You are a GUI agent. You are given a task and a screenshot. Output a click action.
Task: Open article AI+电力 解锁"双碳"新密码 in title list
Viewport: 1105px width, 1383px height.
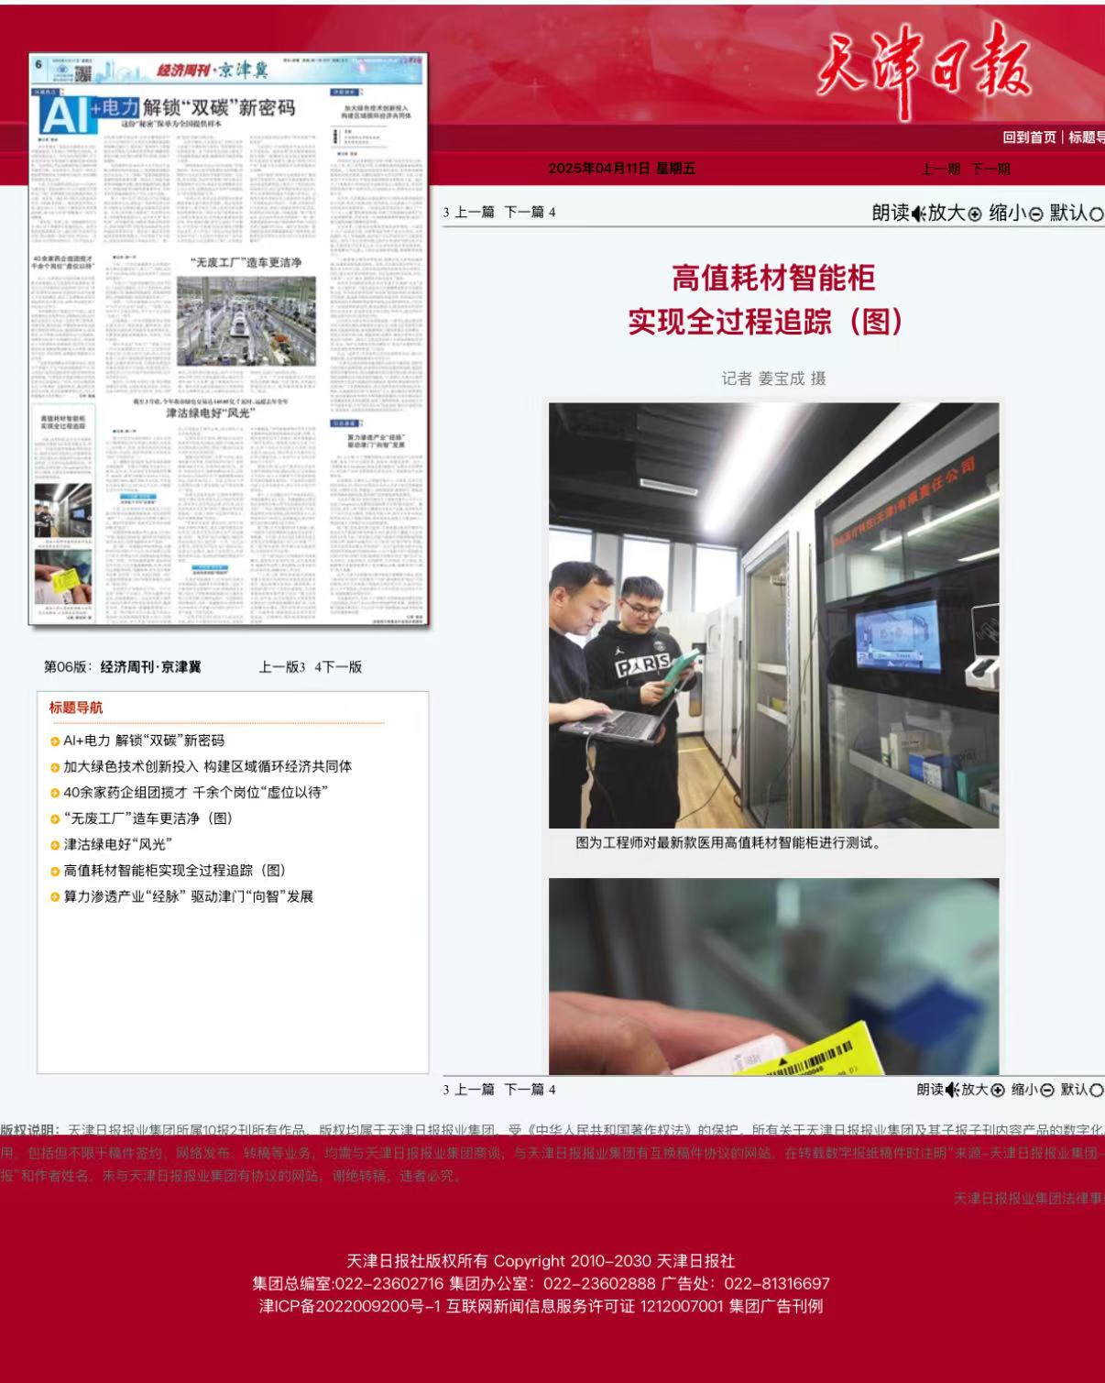[x=143, y=741]
